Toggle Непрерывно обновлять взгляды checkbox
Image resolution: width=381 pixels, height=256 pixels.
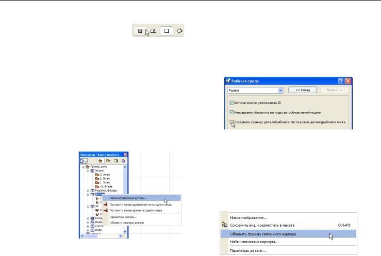(231, 112)
